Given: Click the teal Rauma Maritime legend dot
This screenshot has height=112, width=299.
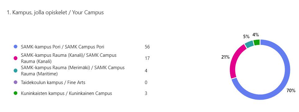Looking at the screenshot, I should [x=16, y=71].
